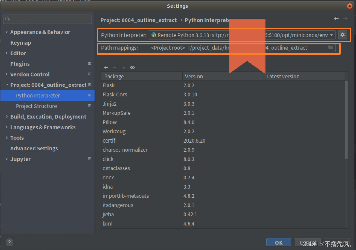Go forward with the right arrow
356x250 pixels.
pyautogui.click(x=345, y=19)
